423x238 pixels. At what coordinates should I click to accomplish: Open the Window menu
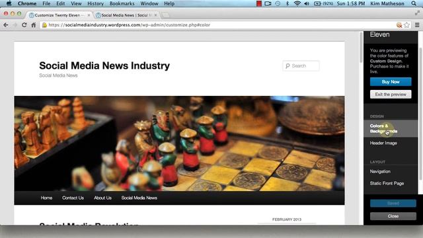[x=149, y=3]
